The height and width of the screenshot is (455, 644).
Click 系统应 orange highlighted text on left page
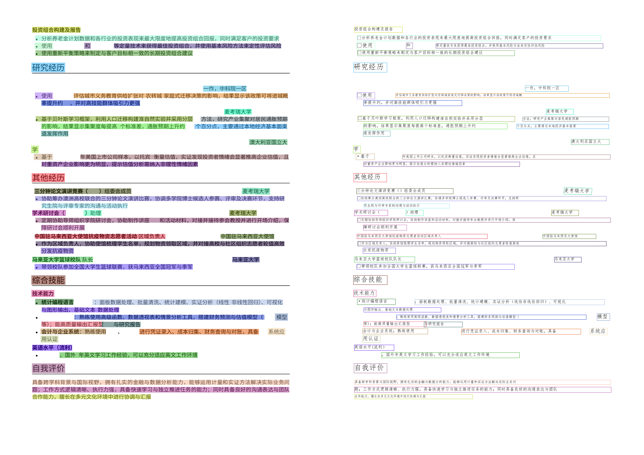pos(276,332)
